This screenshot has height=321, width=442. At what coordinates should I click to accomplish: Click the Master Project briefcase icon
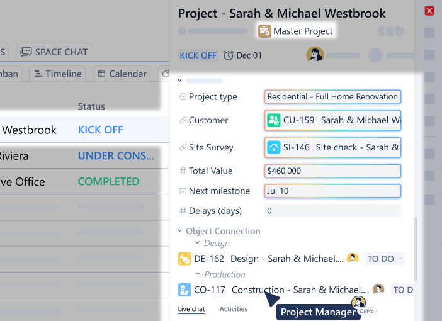coord(264,31)
